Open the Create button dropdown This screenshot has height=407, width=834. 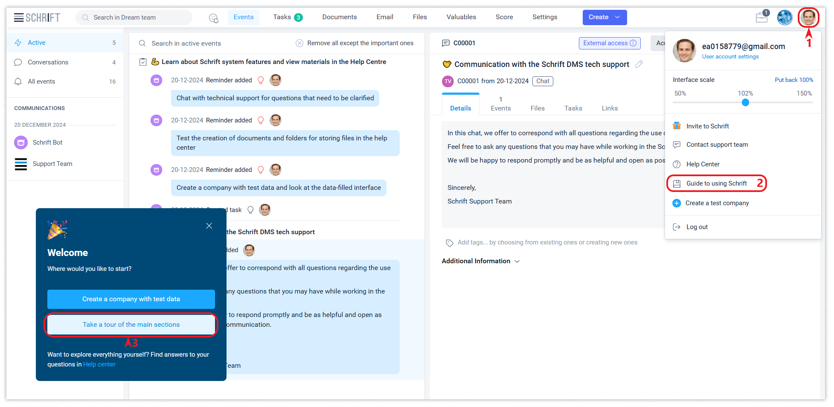coord(617,17)
